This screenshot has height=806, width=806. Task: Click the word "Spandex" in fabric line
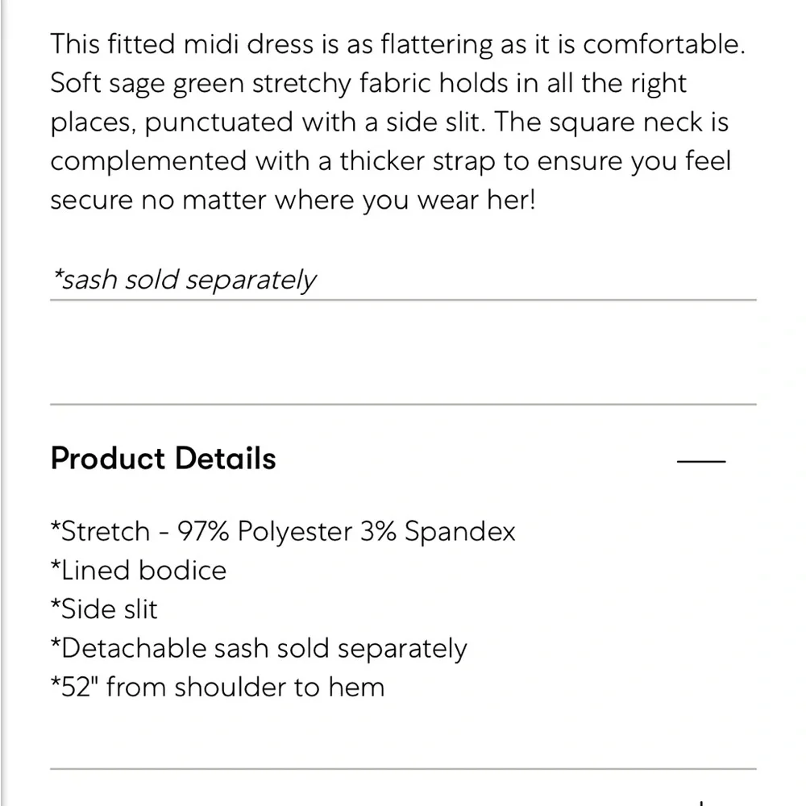(x=459, y=532)
